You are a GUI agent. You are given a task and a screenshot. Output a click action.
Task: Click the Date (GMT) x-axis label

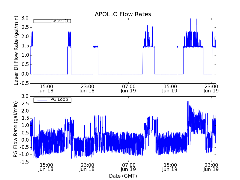pyautogui.click(x=123, y=175)
